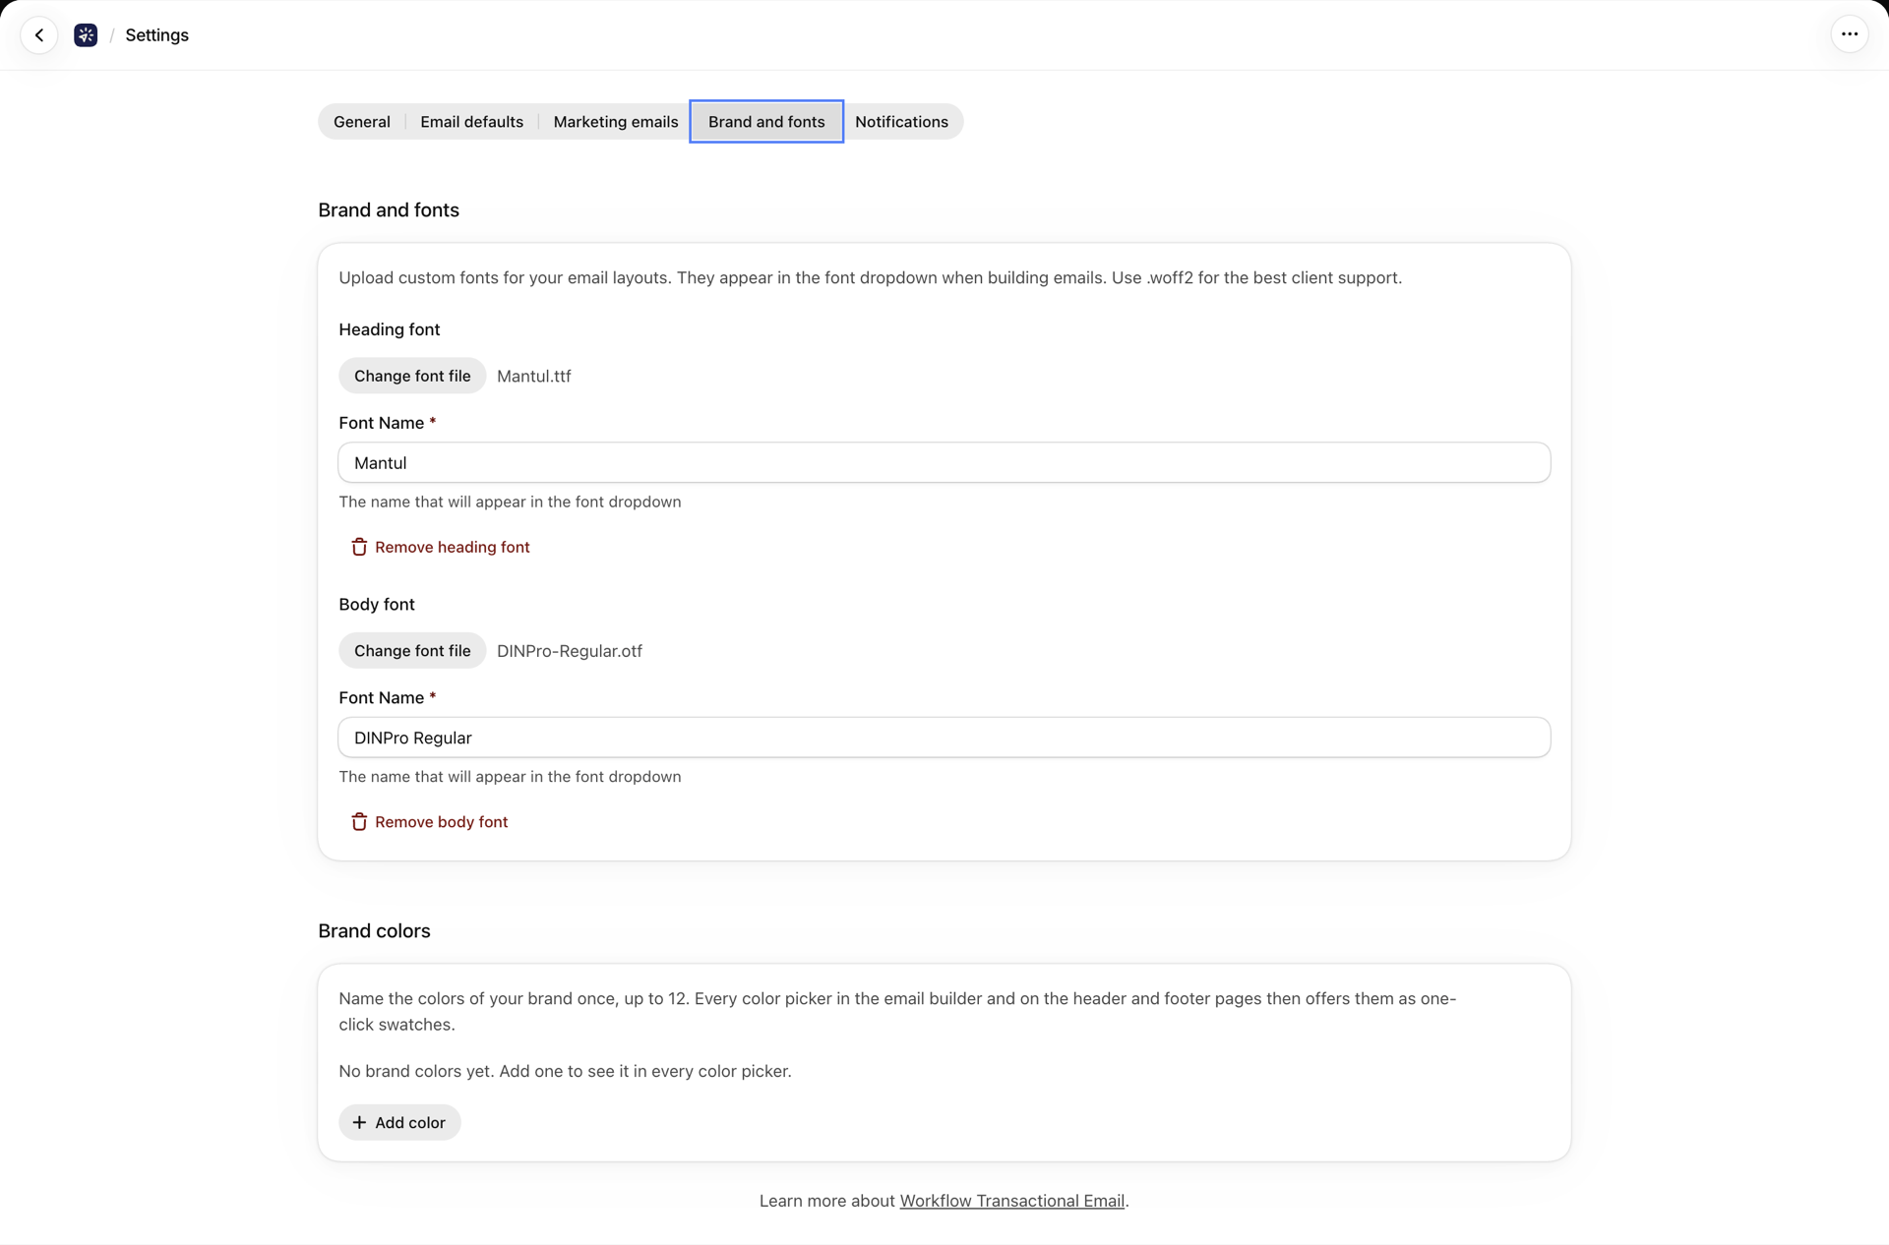The width and height of the screenshot is (1889, 1245).
Task: Select the Brand and fonts tab
Action: [x=766, y=122]
